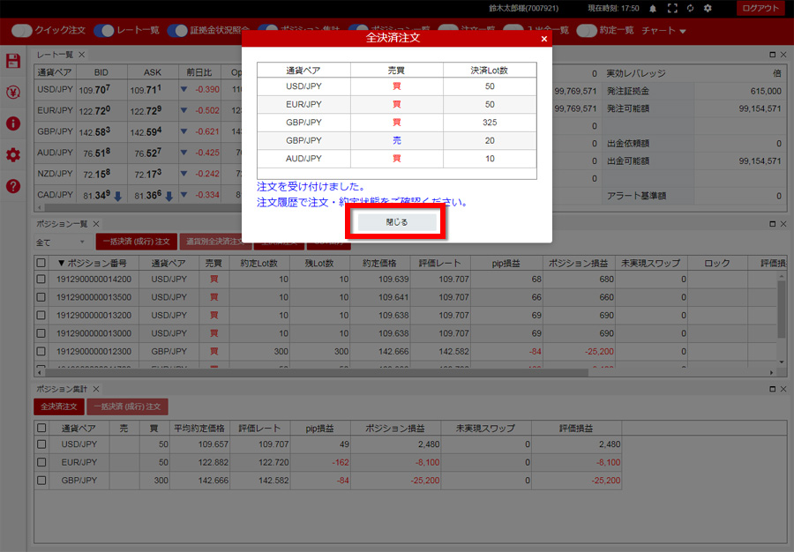This screenshot has height=552, width=794.
Task: Click up arrow of position list vertical scrollbar
Action: 782,277
